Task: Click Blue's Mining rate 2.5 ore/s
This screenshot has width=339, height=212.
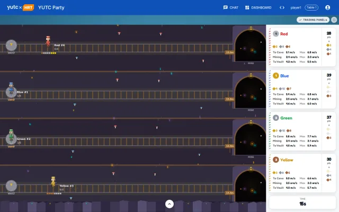Action: (x=291, y=99)
